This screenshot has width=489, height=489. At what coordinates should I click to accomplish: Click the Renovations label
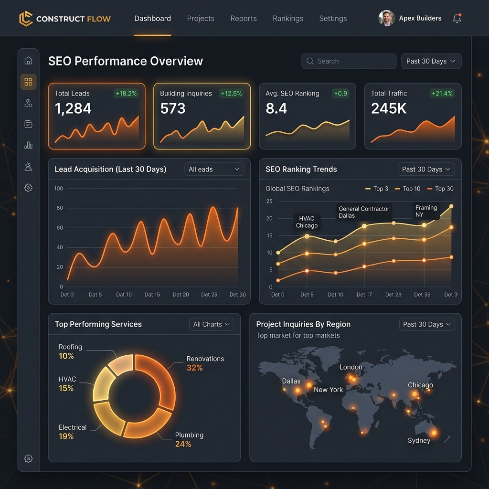205,359
